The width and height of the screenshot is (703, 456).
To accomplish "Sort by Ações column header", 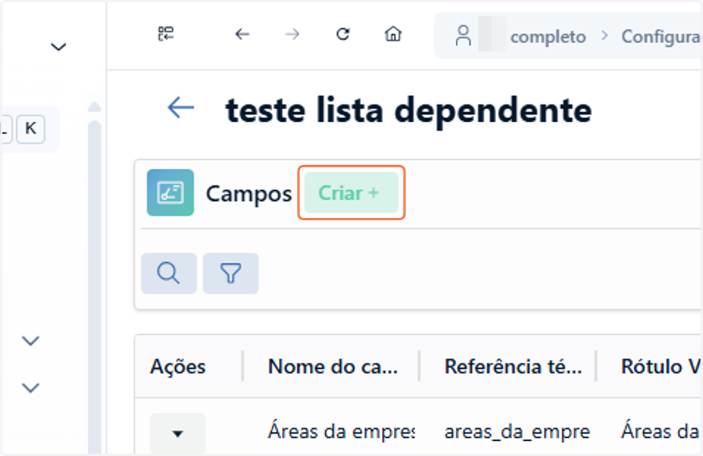I will pyautogui.click(x=178, y=366).
